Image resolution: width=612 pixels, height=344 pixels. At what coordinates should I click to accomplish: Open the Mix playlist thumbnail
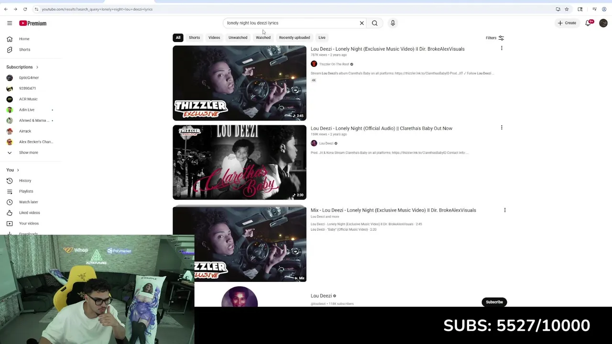[x=240, y=244]
